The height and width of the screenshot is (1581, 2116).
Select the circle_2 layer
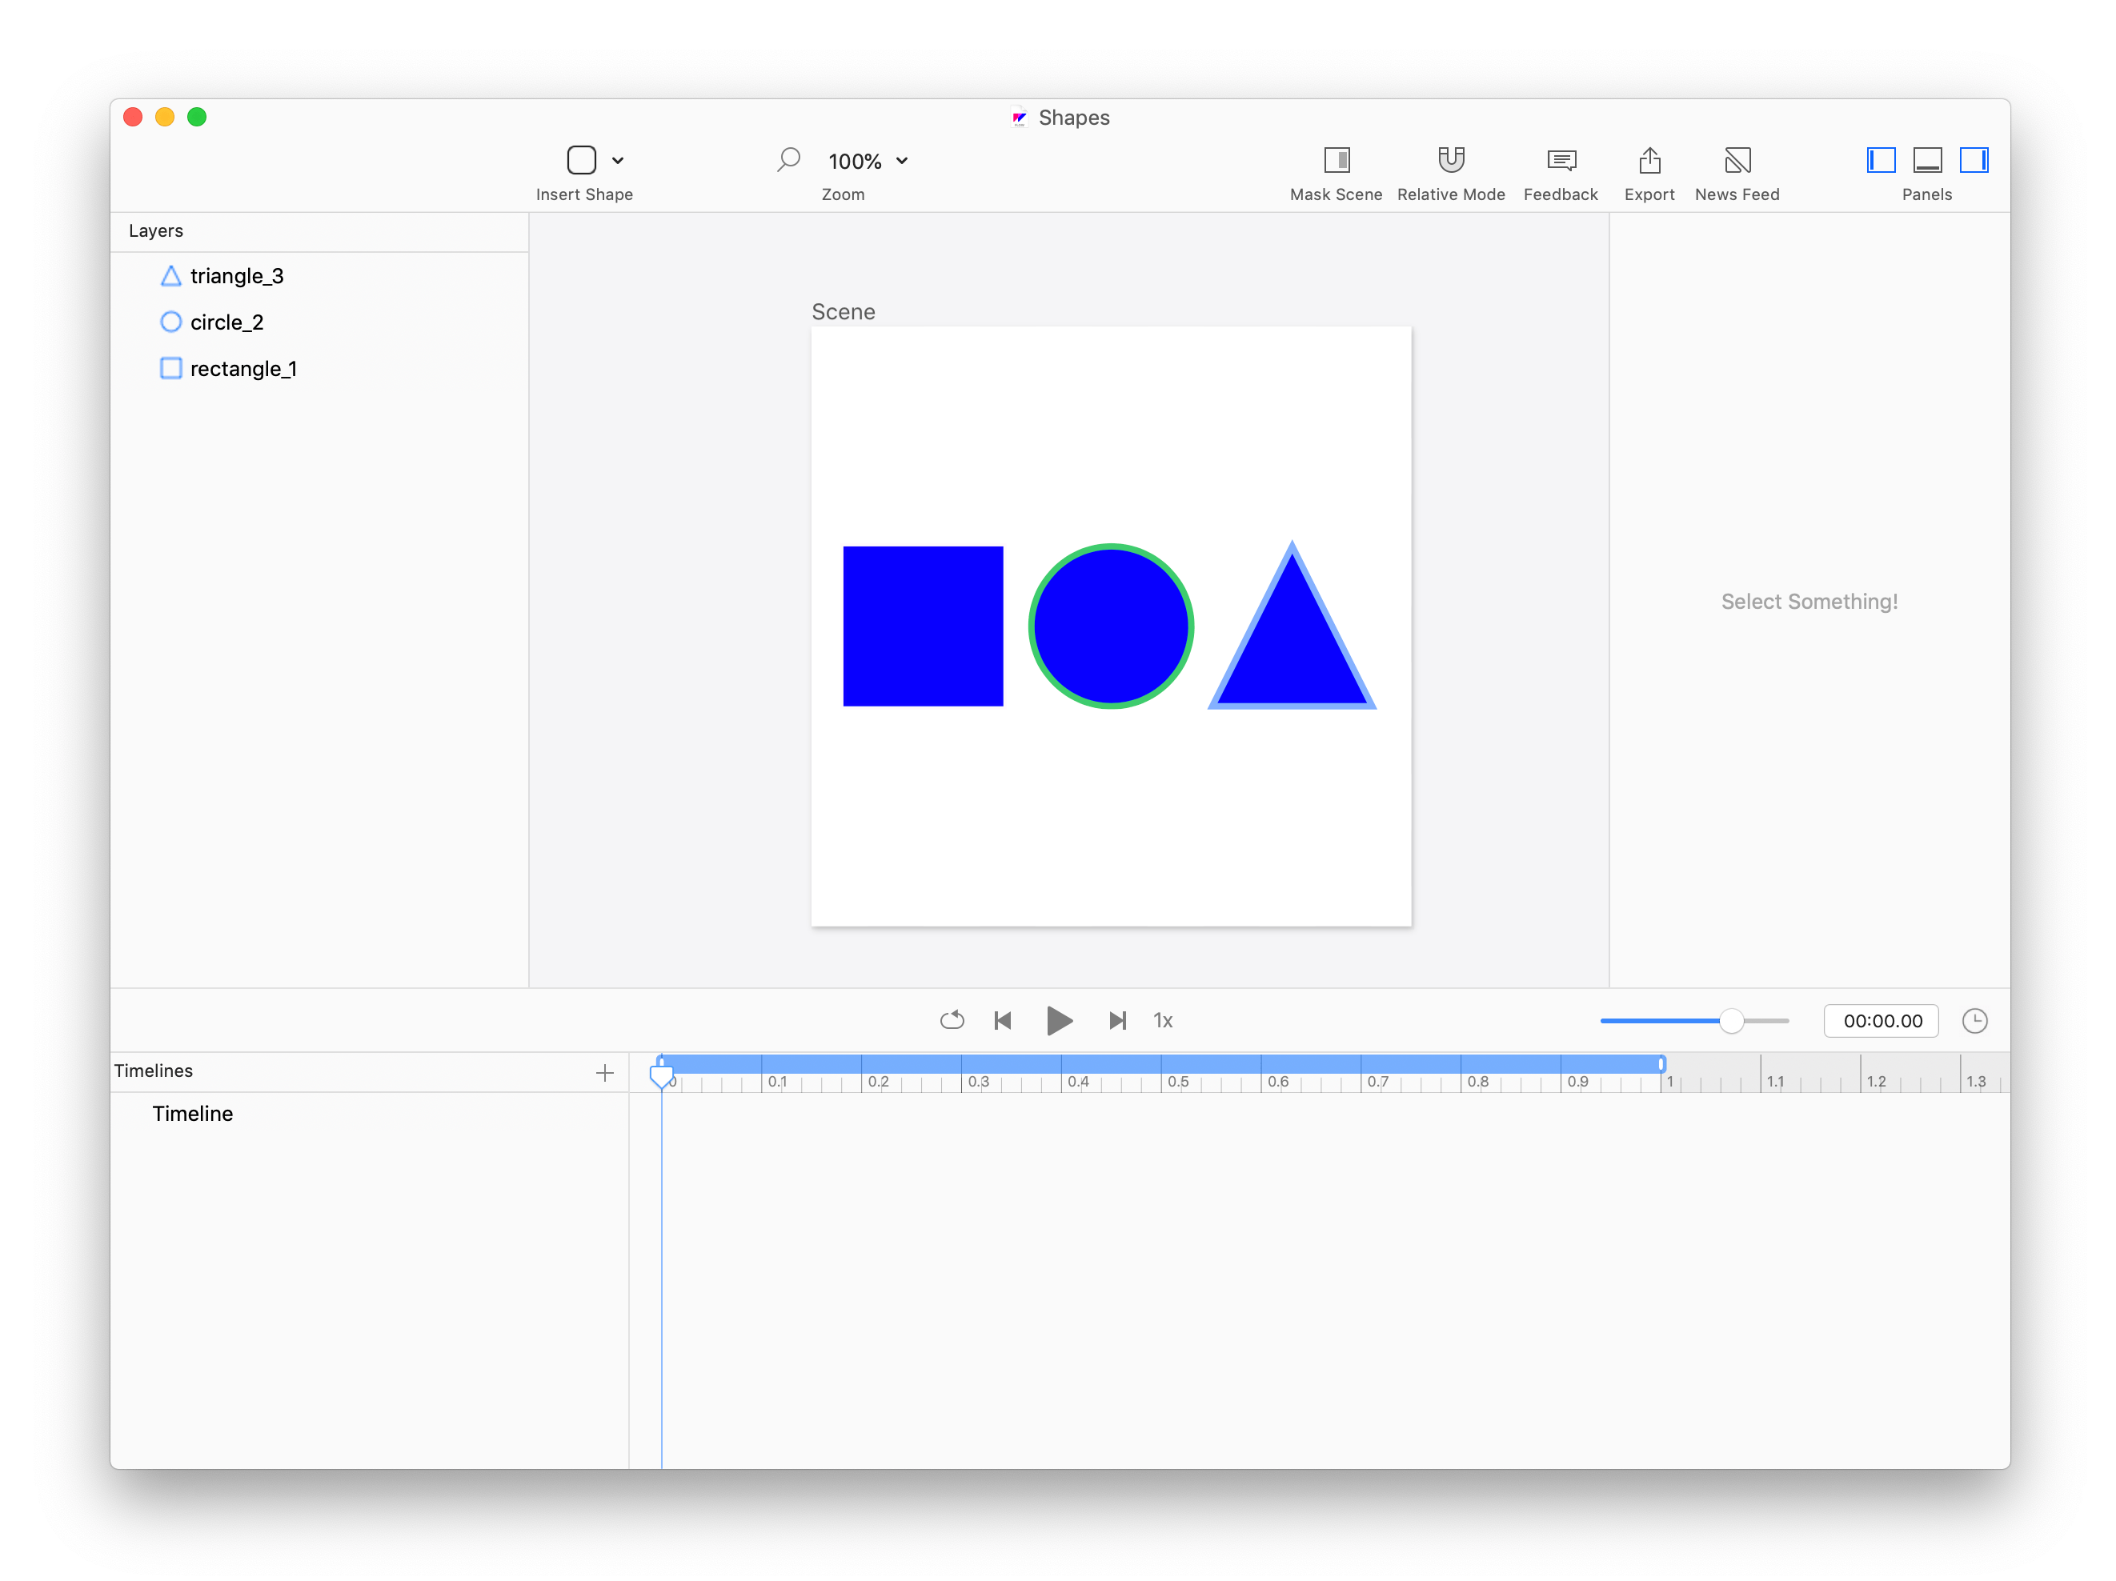coord(226,322)
